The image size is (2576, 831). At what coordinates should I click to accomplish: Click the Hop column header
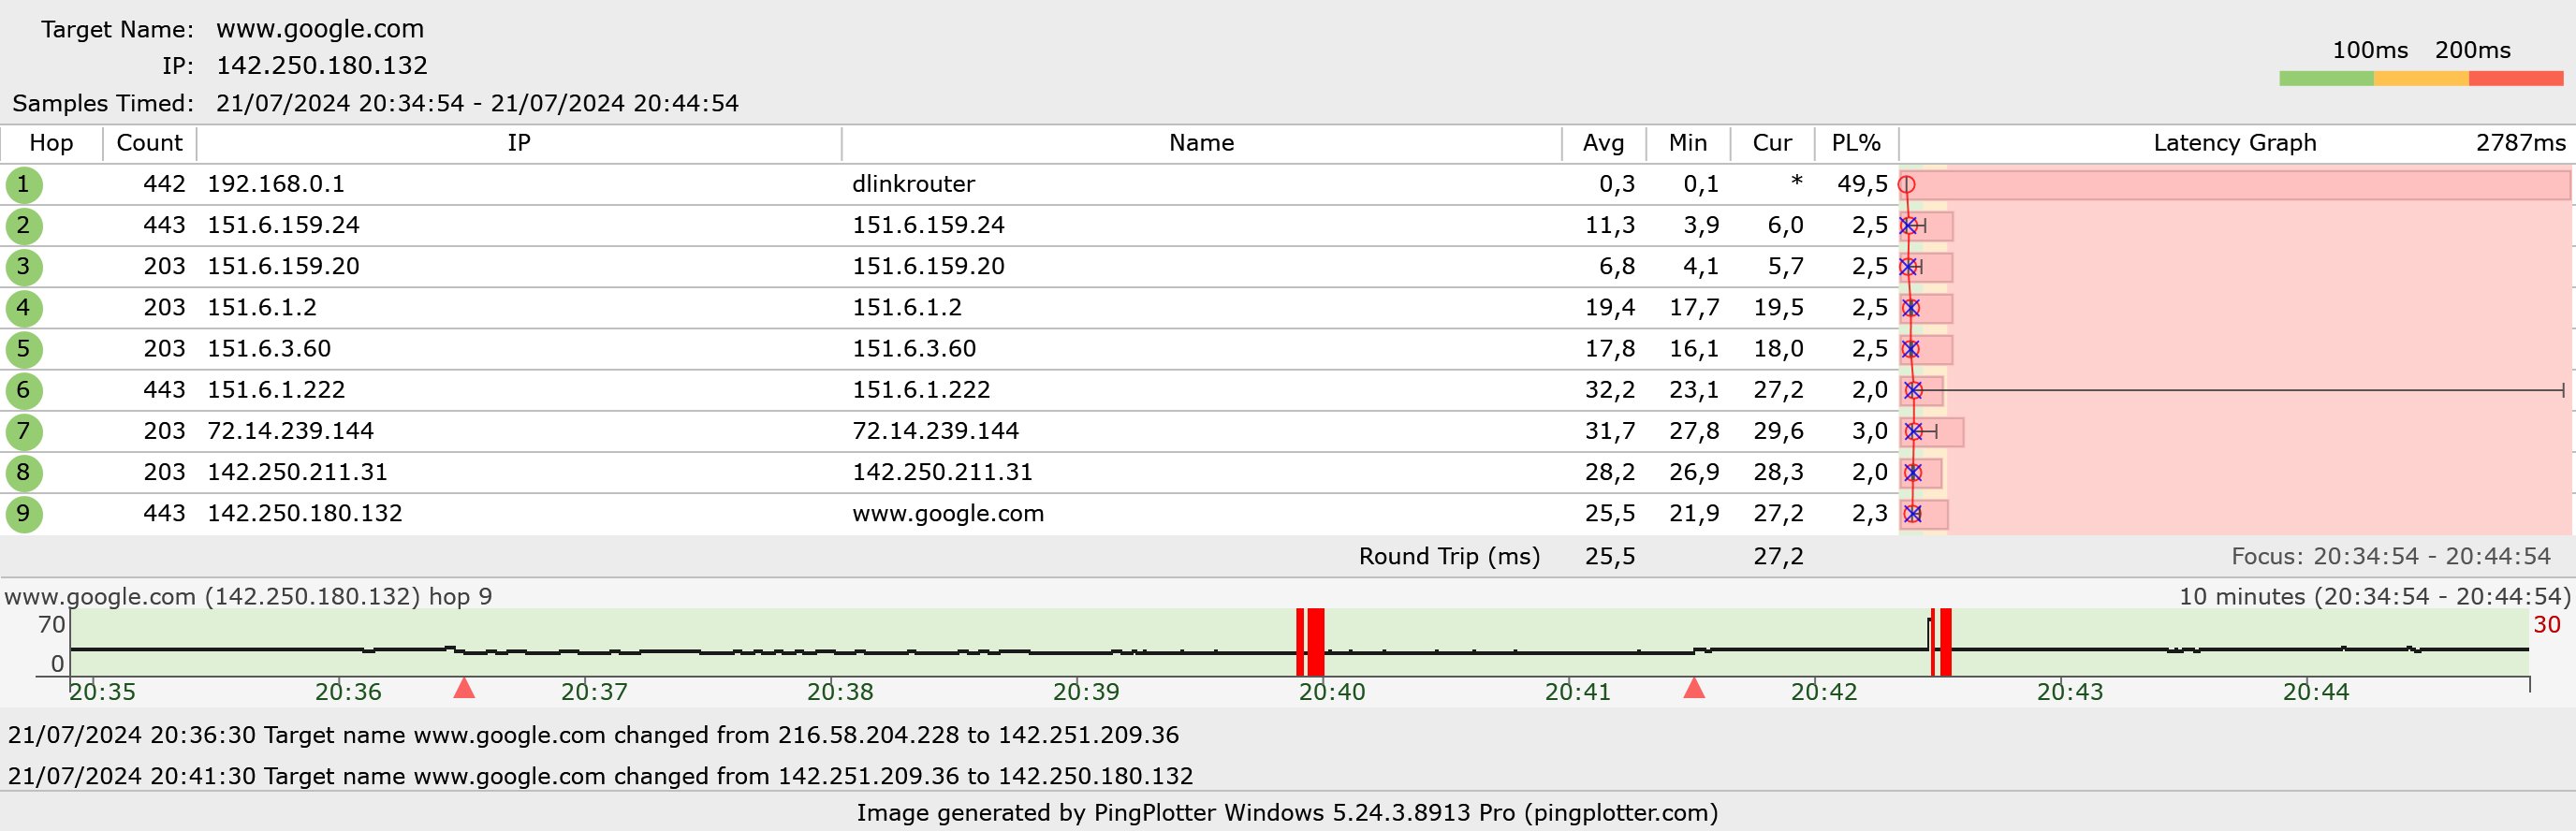[51, 143]
